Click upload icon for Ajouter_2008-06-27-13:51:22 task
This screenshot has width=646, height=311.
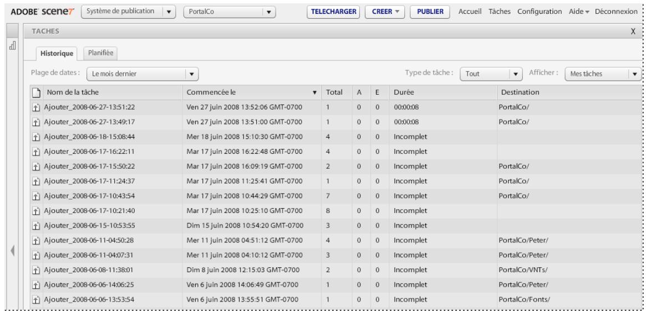35,107
